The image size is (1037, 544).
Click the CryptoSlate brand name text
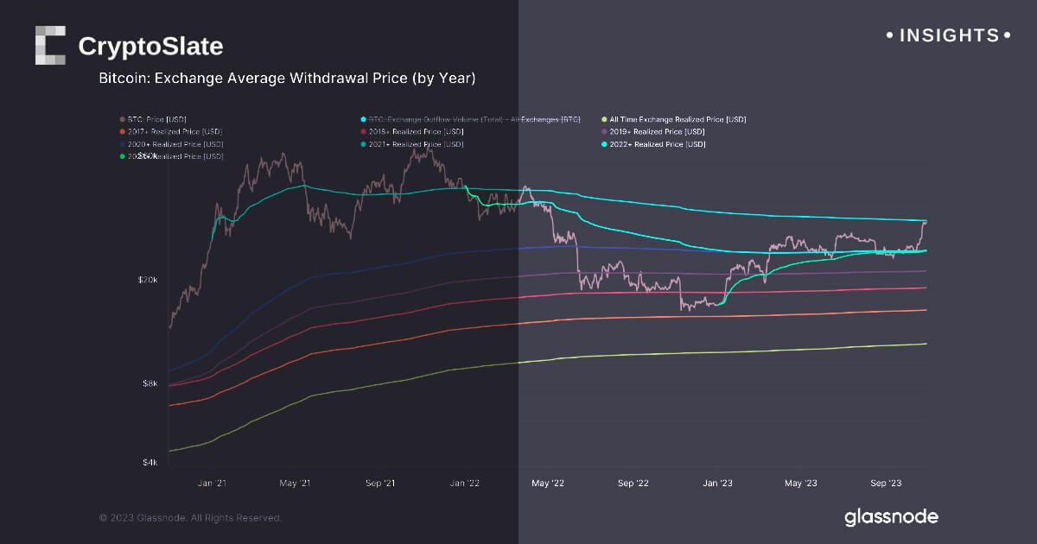tap(150, 46)
